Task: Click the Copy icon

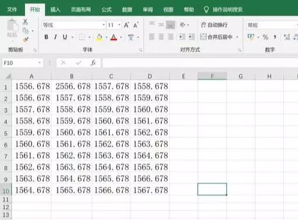Action: click(x=26, y=31)
